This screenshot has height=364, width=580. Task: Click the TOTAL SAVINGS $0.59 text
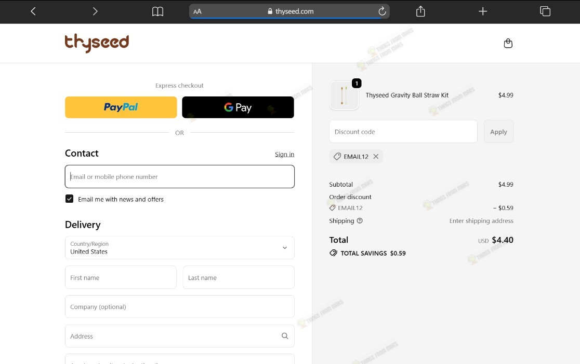(x=373, y=253)
